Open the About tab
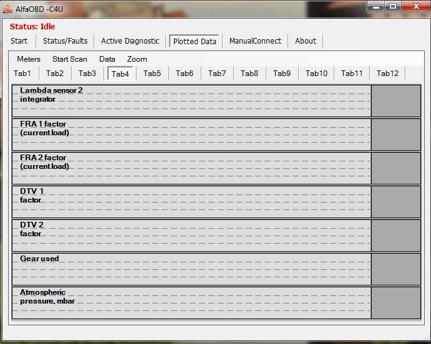 (x=306, y=41)
